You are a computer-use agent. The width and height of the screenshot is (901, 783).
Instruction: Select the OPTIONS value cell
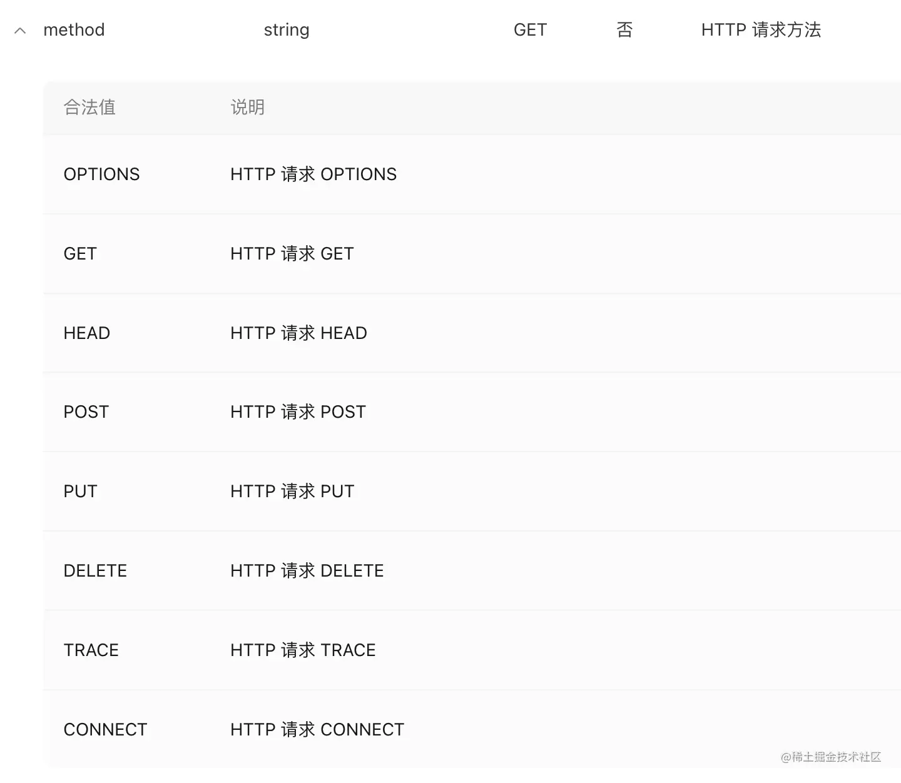click(101, 174)
